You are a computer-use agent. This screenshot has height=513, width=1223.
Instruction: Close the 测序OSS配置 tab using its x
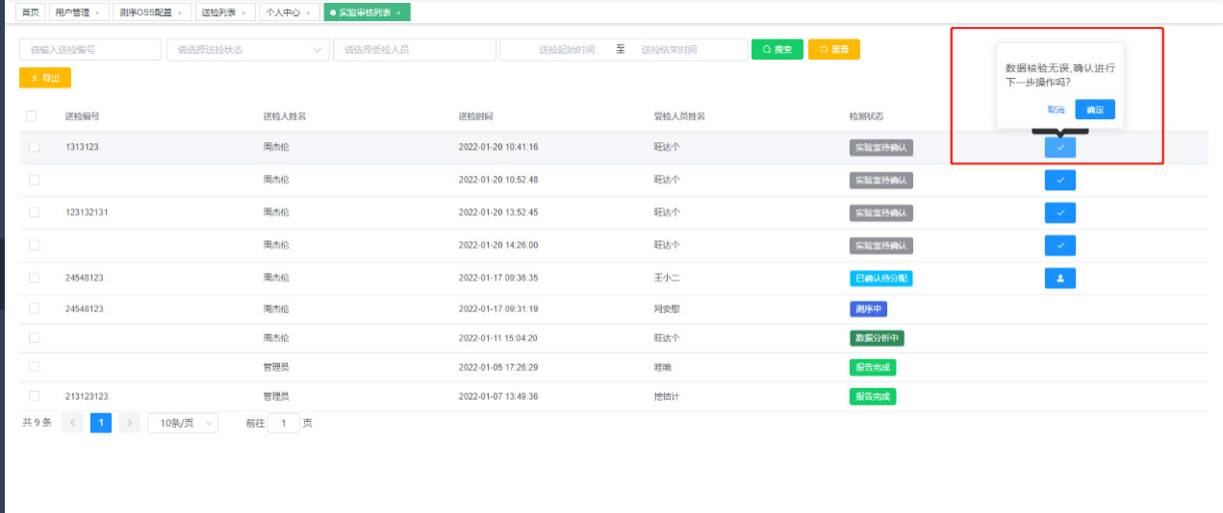(x=179, y=12)
